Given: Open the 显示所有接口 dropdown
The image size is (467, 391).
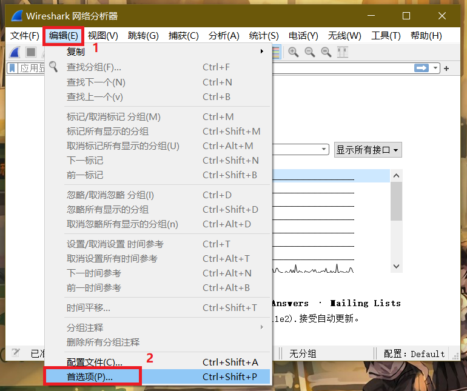Looking at the screenshot, I should (x=368, y=150).
